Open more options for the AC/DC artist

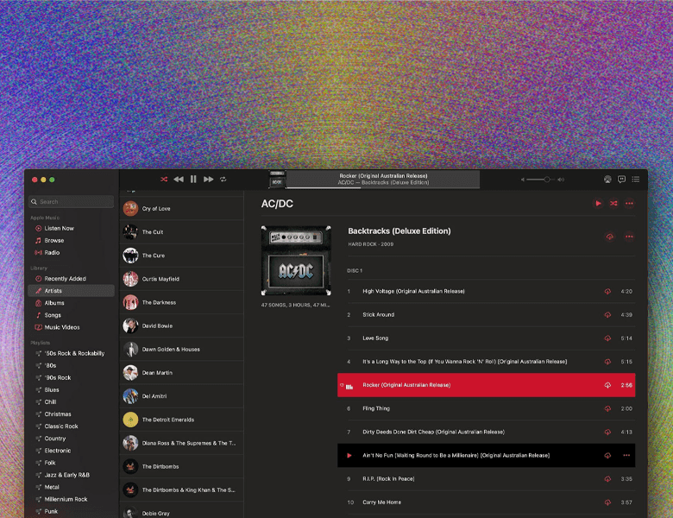pos(629,204)
